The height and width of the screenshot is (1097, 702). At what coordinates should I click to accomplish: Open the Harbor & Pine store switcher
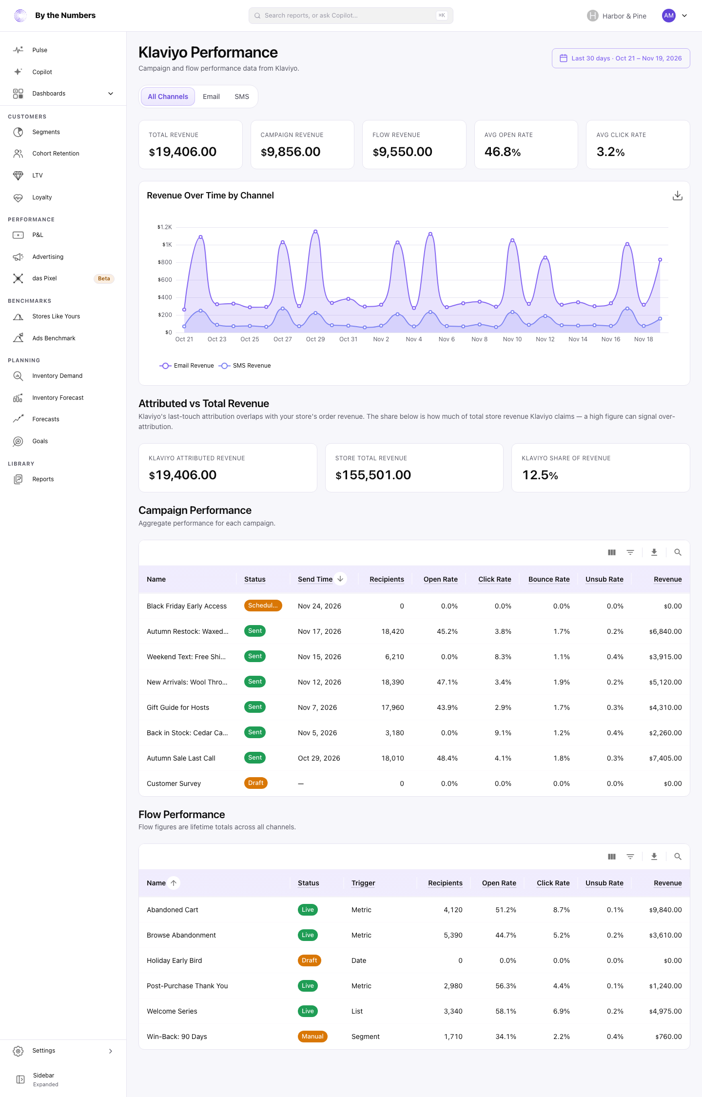[x=617, y=16]
